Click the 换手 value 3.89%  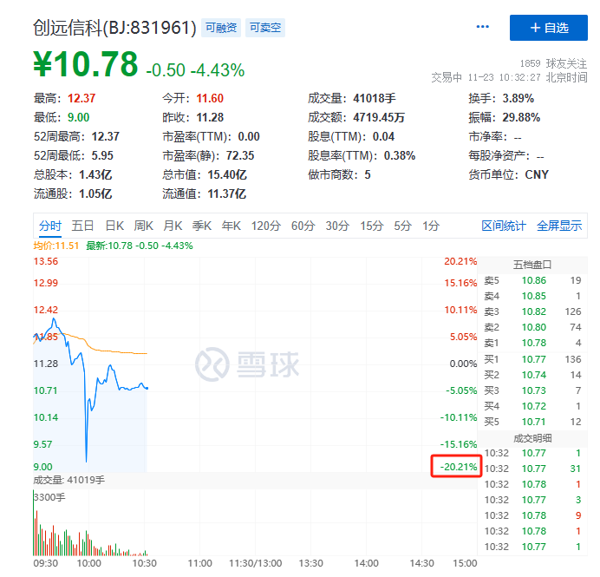(518, 98)
